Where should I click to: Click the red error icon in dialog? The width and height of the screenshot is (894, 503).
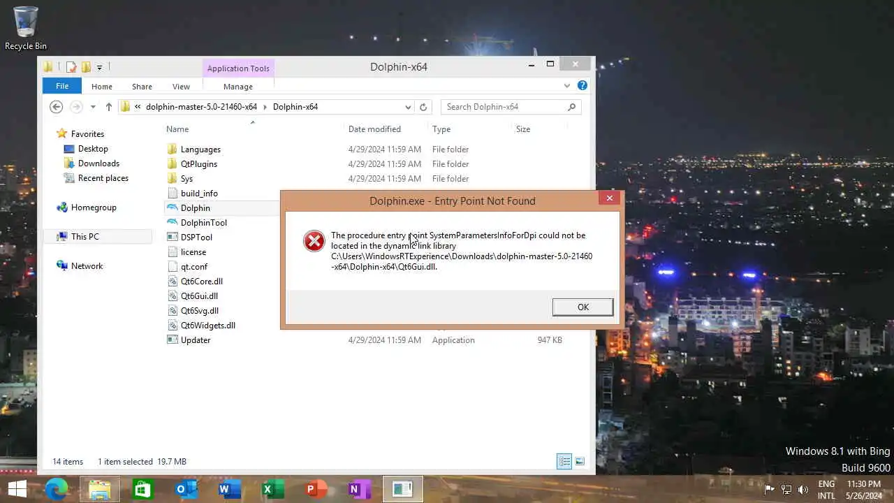pyautogui.click(x=314, y=241)
